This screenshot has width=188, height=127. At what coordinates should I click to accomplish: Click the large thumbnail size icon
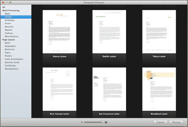click(x=106, y=122)
